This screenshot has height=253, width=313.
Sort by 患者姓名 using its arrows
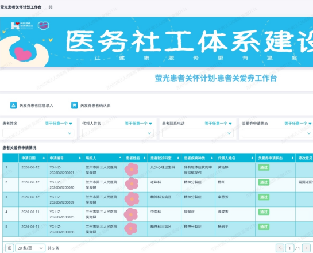[145, 158]
